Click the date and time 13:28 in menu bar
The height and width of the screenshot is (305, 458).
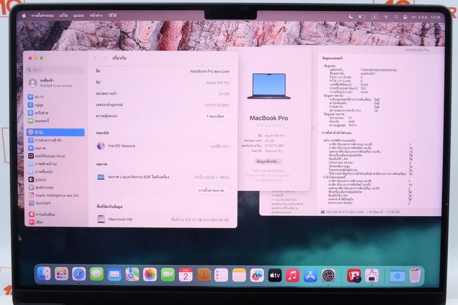[x=426, y=17]
